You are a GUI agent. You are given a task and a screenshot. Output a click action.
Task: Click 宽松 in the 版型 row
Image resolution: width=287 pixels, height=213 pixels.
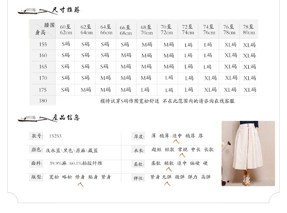pos(54,177)
